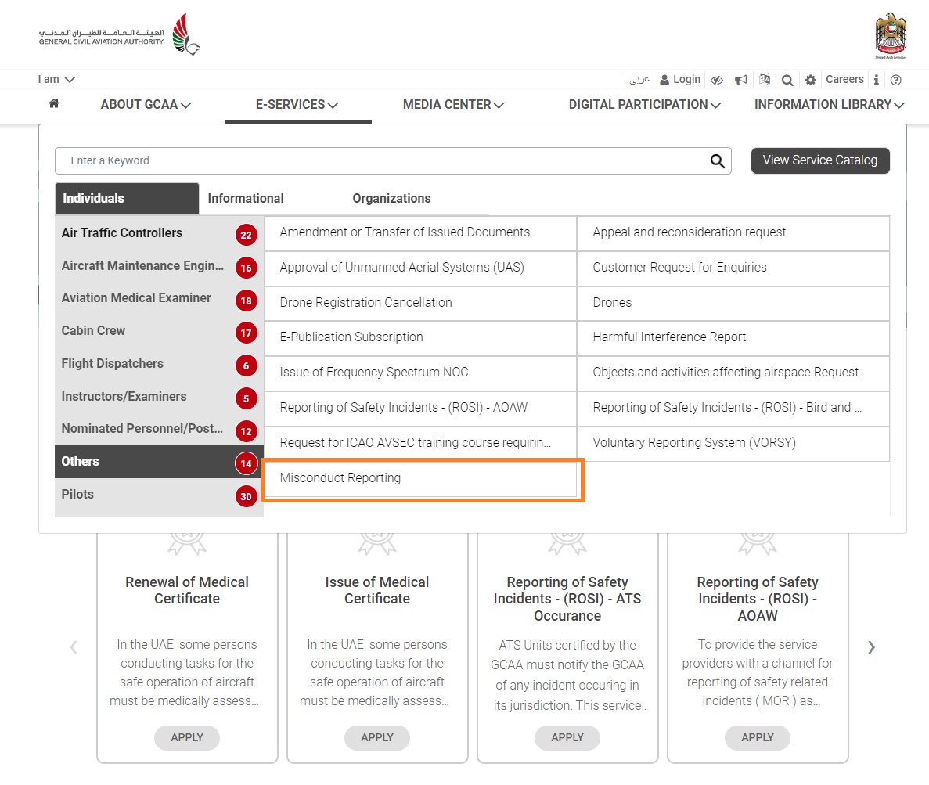Open Misconduct Reporting service
929x785 pixels.
click(x=420, y=479)
